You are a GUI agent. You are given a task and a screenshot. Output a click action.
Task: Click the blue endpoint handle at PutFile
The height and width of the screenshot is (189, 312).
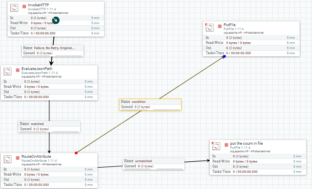coord(225,57)
